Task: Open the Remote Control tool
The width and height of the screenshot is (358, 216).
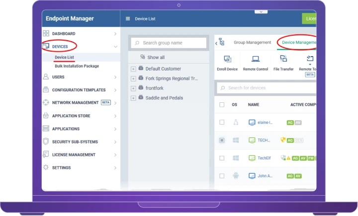Action: 256,59
